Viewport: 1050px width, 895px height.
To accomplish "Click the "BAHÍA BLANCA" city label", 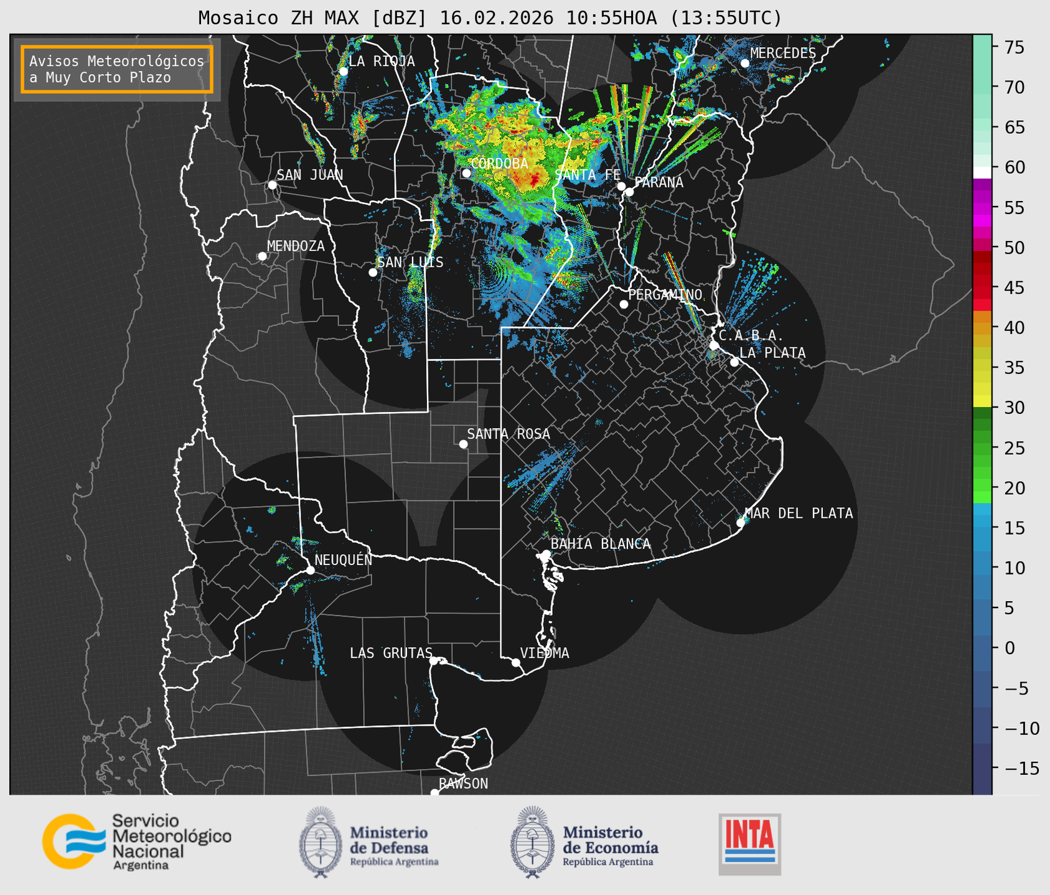I will point(601,544).
